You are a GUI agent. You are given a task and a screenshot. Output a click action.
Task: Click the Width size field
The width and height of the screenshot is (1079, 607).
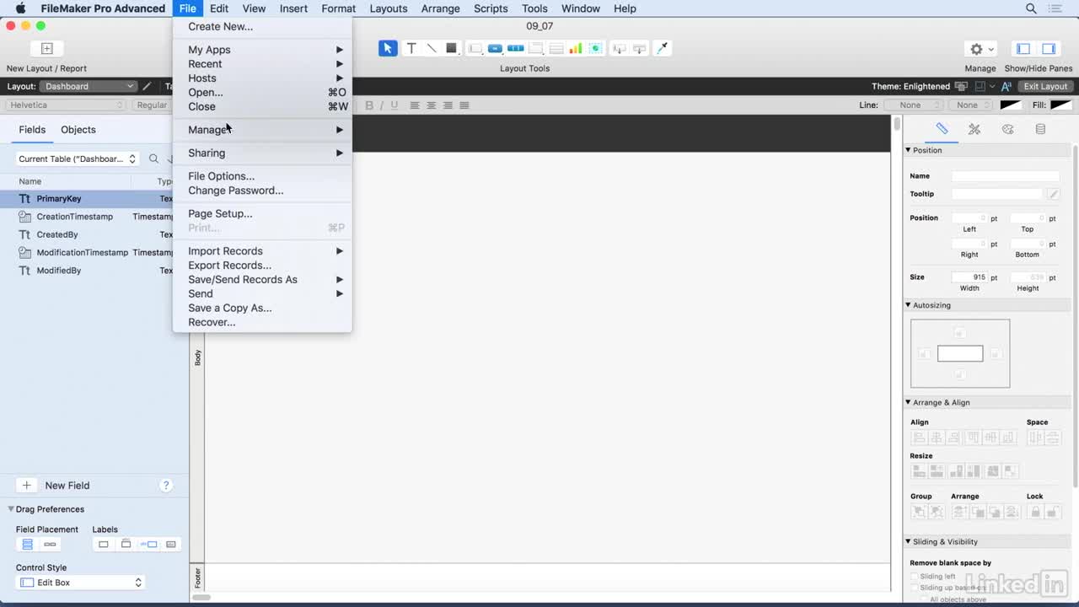969,277
